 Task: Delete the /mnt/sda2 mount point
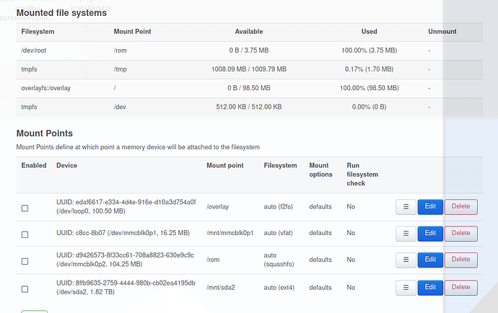point(461,287)
